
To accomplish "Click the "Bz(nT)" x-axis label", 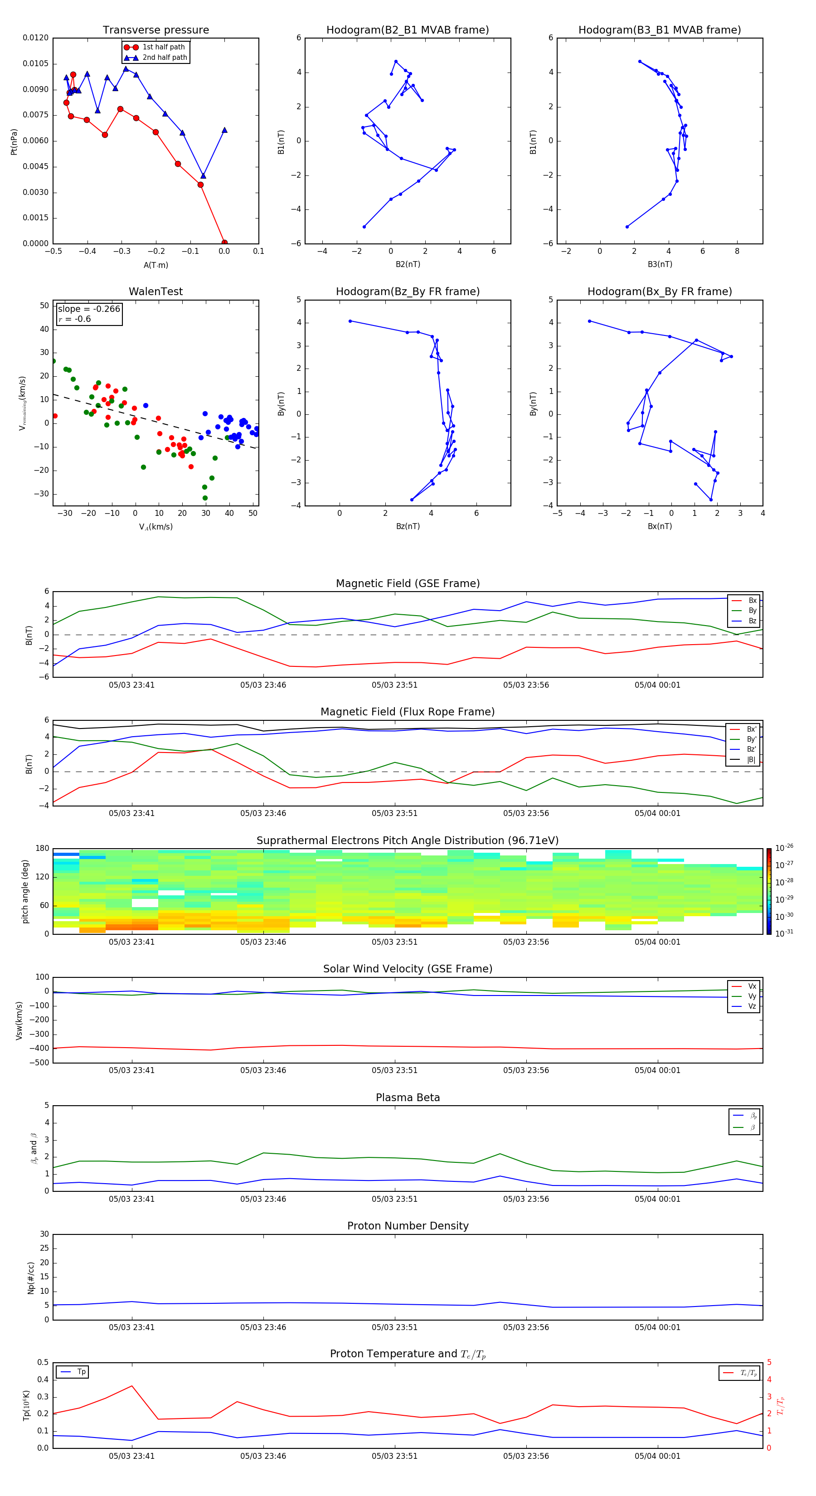I will tap(408, 527).
